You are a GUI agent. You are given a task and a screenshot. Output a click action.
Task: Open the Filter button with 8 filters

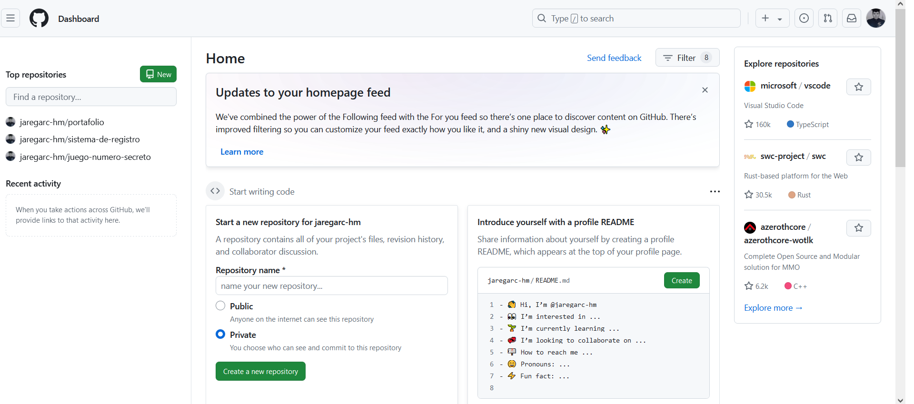pos(687,58)
